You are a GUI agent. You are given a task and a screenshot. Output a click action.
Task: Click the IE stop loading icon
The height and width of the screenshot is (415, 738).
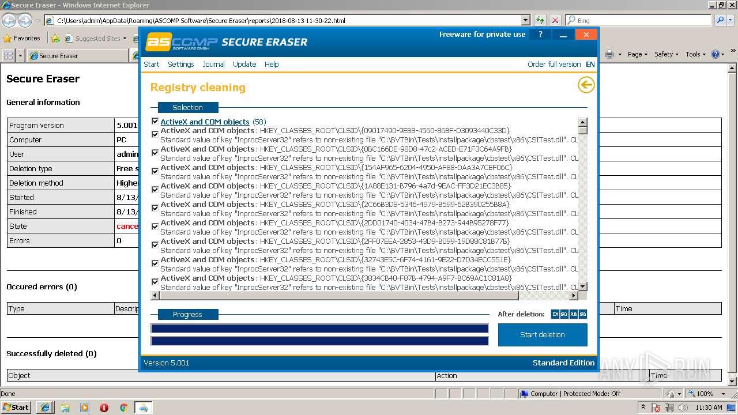coord(555,20)
